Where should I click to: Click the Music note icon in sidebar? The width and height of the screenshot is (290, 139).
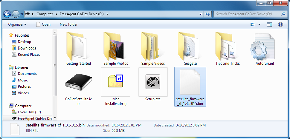[14, 80]
